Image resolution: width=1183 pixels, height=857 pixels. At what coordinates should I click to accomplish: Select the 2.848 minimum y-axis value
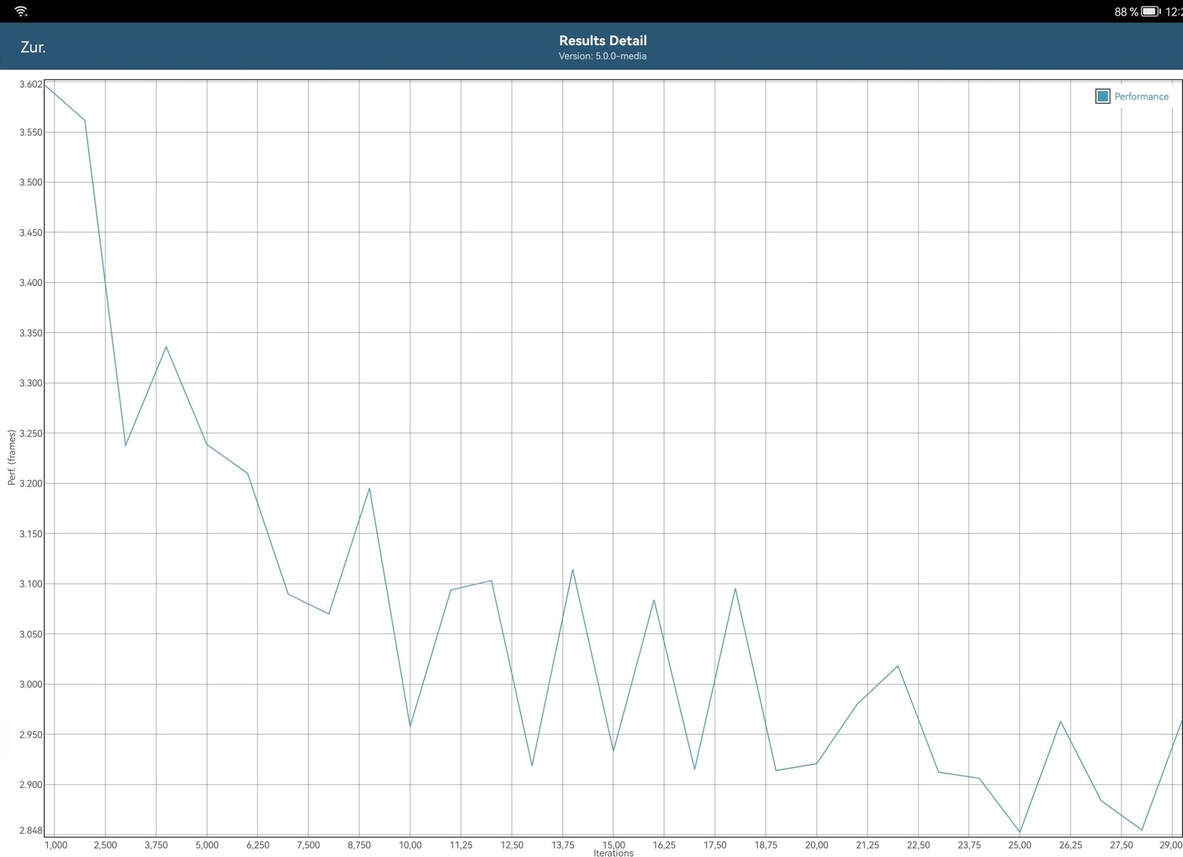pyautogui.click(x=31, y=831)
